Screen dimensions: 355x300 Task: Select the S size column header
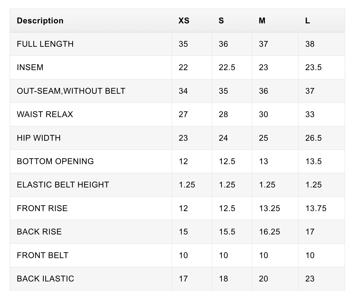221,21
